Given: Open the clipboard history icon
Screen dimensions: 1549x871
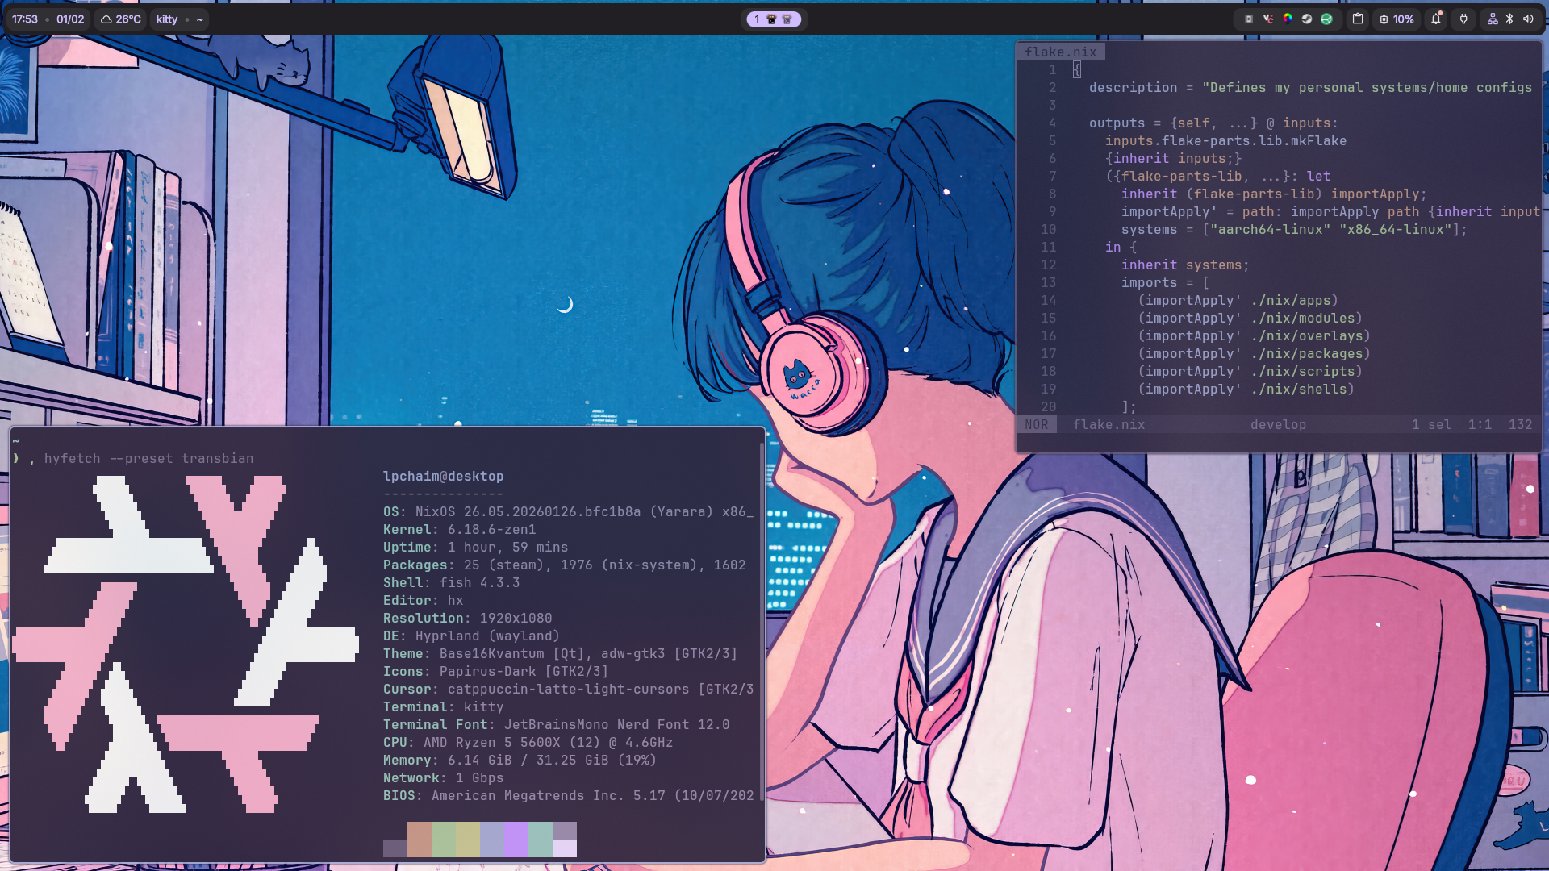Looking at the screenshot, I should coord(1358,19).
